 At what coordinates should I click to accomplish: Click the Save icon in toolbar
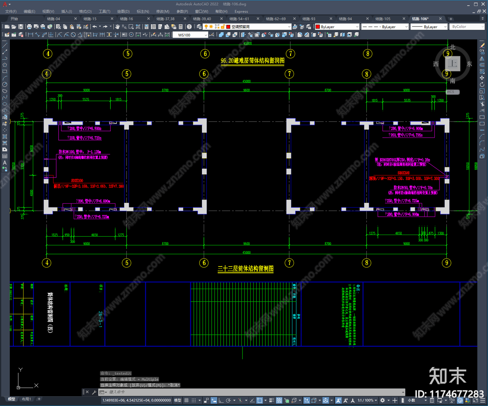20,27
